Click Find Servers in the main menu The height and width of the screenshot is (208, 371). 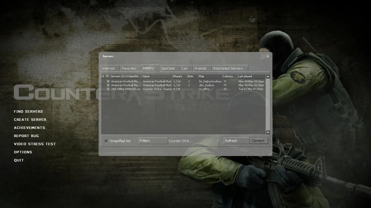[x=29, y=111]
